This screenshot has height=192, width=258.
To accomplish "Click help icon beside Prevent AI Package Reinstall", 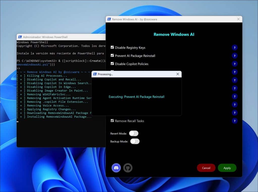I will click(235, 56).
